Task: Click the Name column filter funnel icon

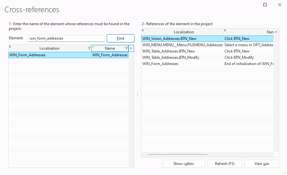Action: tap(126, 48)
